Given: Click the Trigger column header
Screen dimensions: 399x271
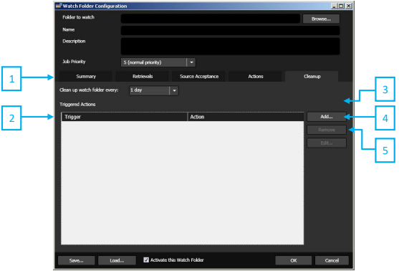Looking at the screenshot, I should [x=125, y=117].
